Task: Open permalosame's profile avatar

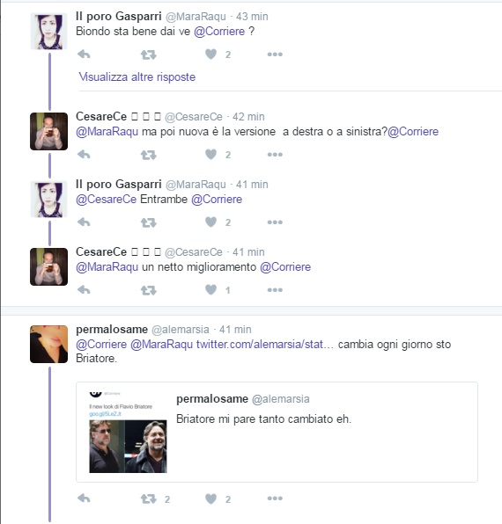Action: tap(48, 345)
